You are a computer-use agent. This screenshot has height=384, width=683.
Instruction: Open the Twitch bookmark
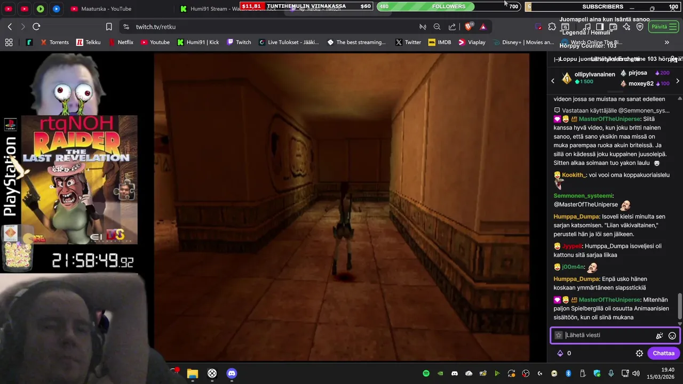tap(239, 42)
